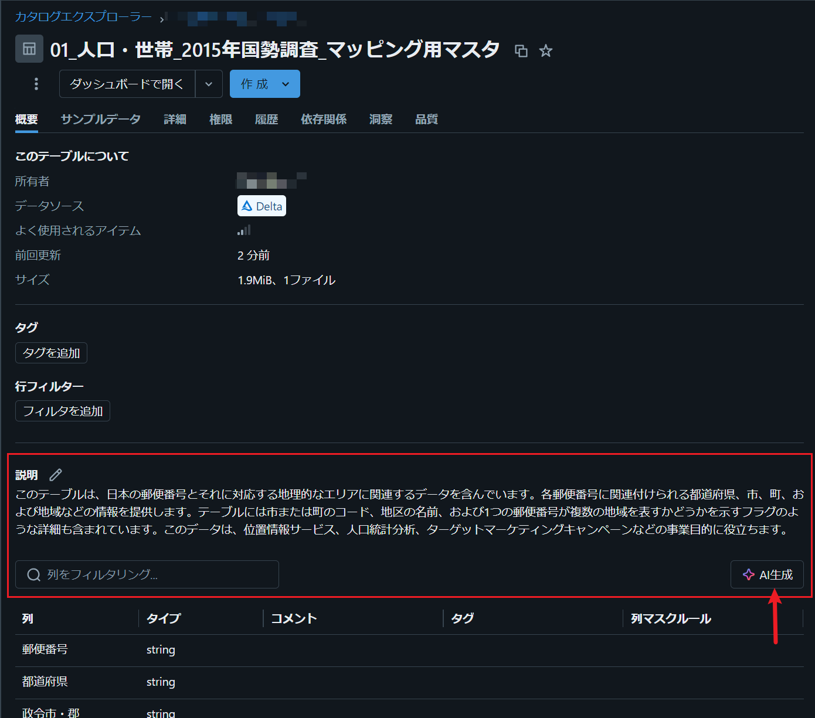
Task: Open the 権限 tab
Action: 221,119
